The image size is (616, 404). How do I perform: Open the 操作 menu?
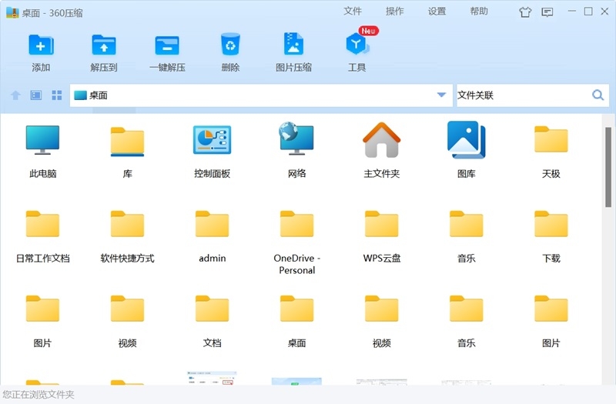point(394,11)
